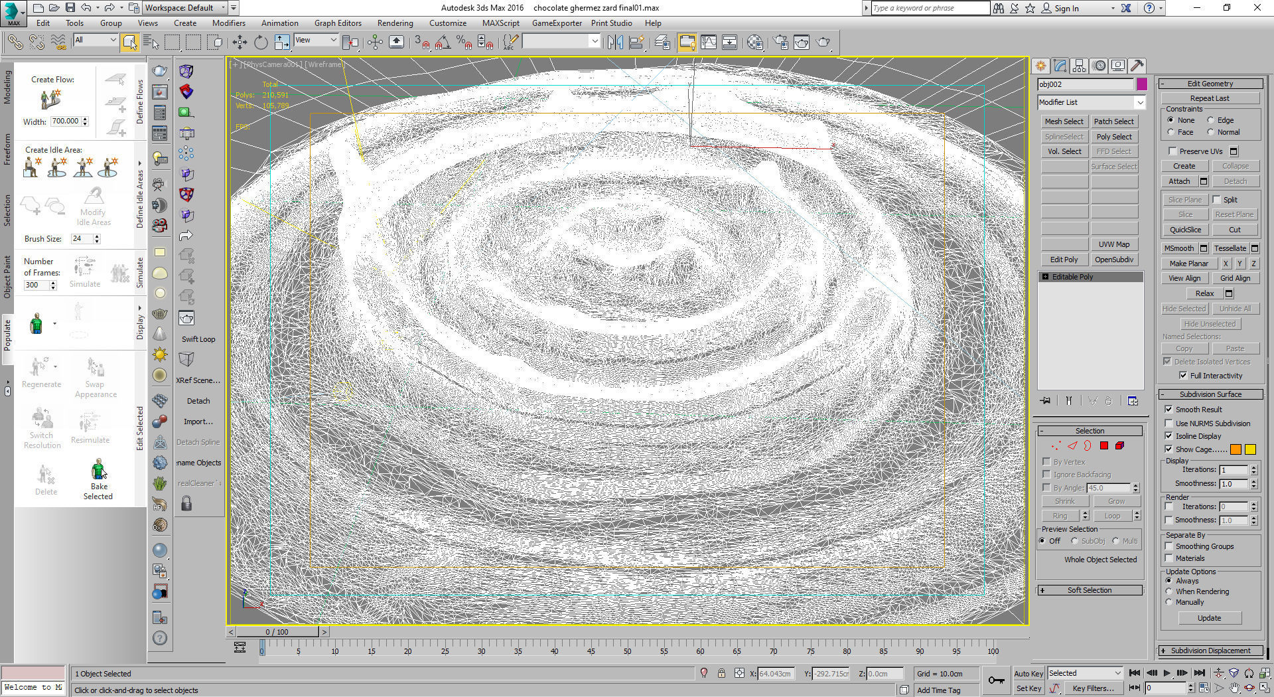Image resolution: width=1274 pixels, height=697 pixels.
Task: Open the Select by Name dialog
Action: (151, 42)
